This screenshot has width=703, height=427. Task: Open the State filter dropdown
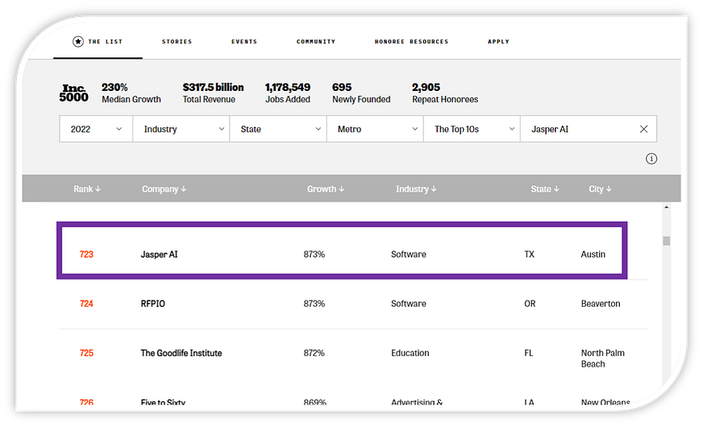278,129
